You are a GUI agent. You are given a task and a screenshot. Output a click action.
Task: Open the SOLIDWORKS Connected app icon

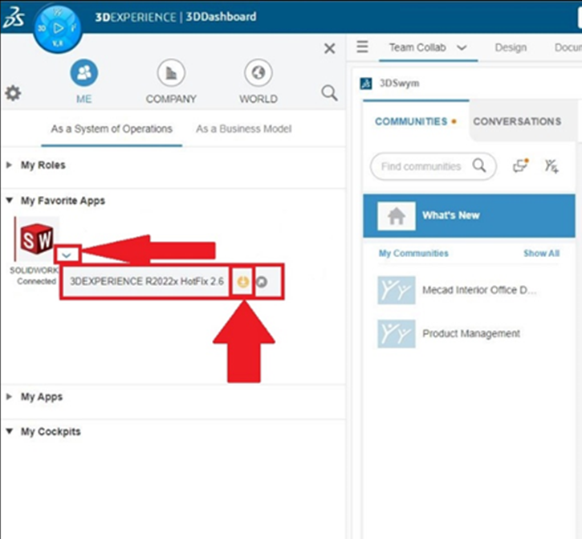pos(37,238)
